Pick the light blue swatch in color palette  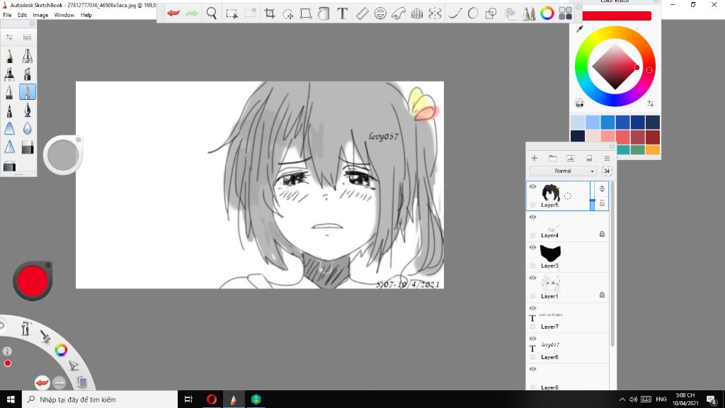point(578,123)
